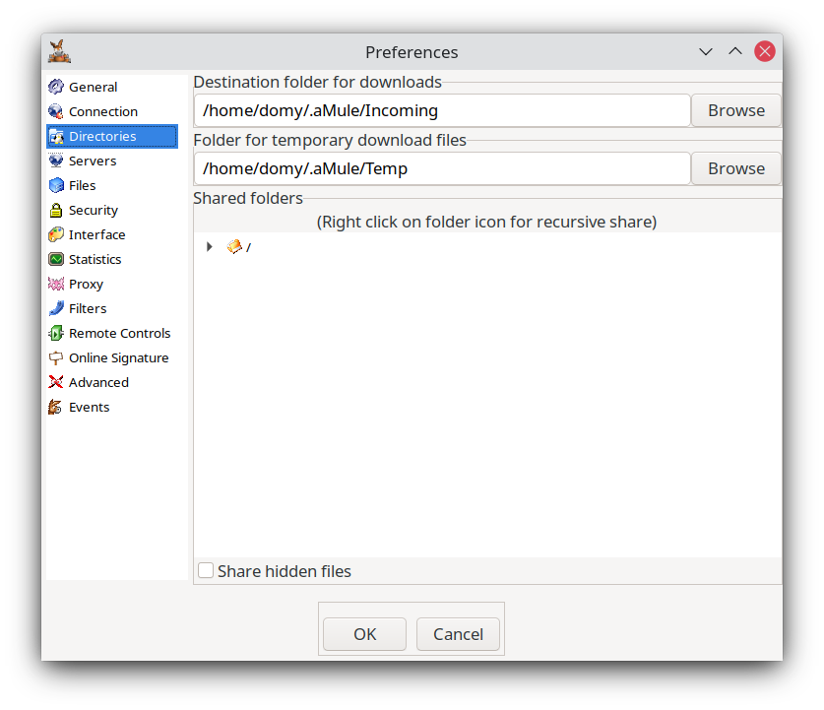824x710 pixels.
Task: Click the Files cube icon
Action: tap(56, 185)
